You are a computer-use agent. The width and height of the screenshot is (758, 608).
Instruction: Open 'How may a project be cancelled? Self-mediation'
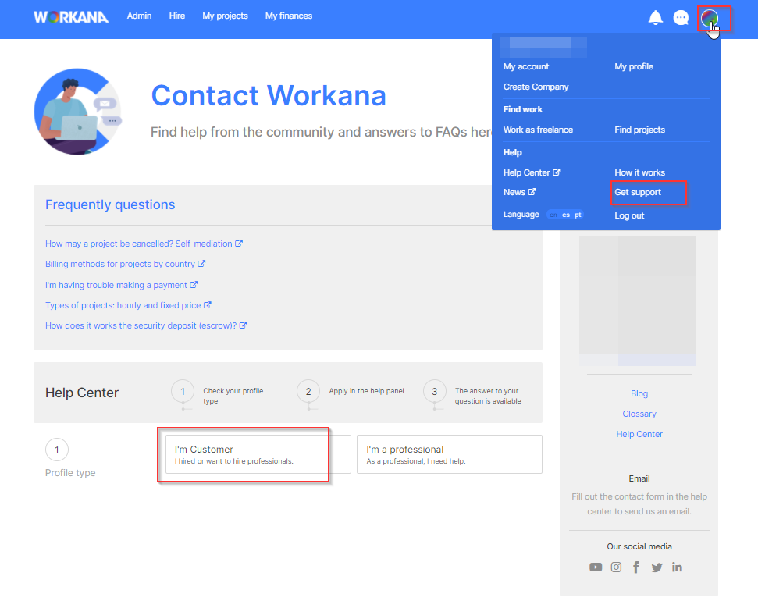tap(144, 244)
